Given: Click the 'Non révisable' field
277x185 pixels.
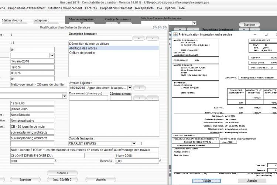Looking at the screenshot, I should pyautogui.click(x=33, y=115).
